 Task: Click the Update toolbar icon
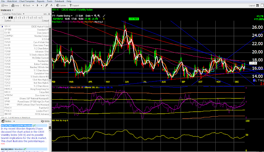61,5
